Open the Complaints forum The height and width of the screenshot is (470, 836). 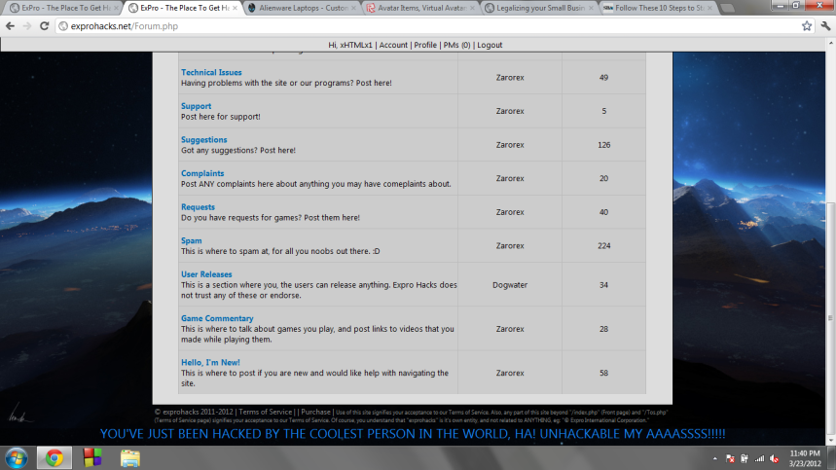point(202,173)
